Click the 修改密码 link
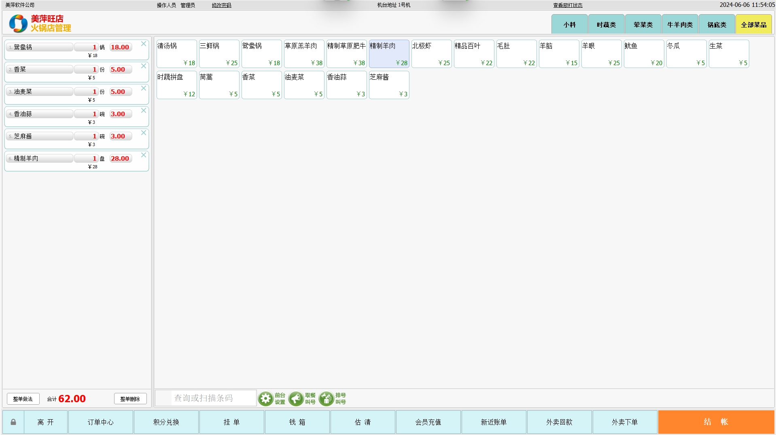This screenshot has width=776, height=435. 221,5
